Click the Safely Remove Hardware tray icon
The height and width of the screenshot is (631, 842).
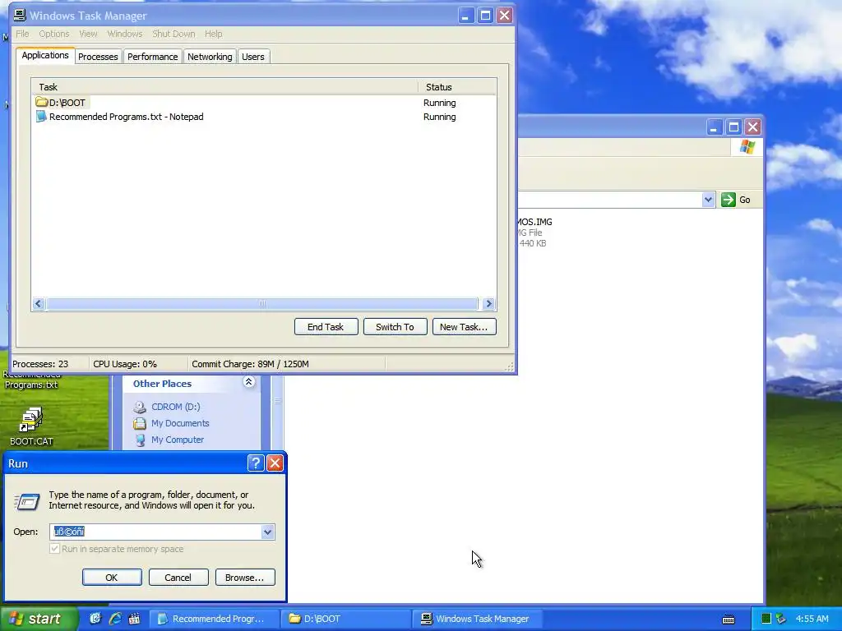(781, 619)
